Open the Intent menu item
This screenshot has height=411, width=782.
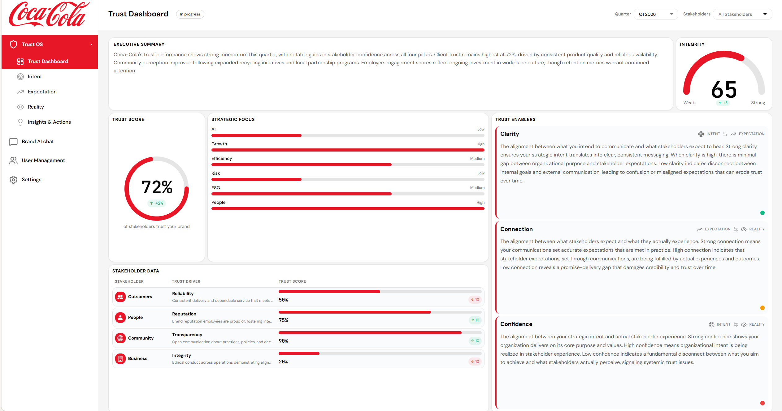35,77
